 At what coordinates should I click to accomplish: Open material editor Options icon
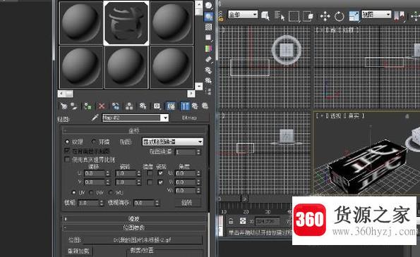point(209,70)
